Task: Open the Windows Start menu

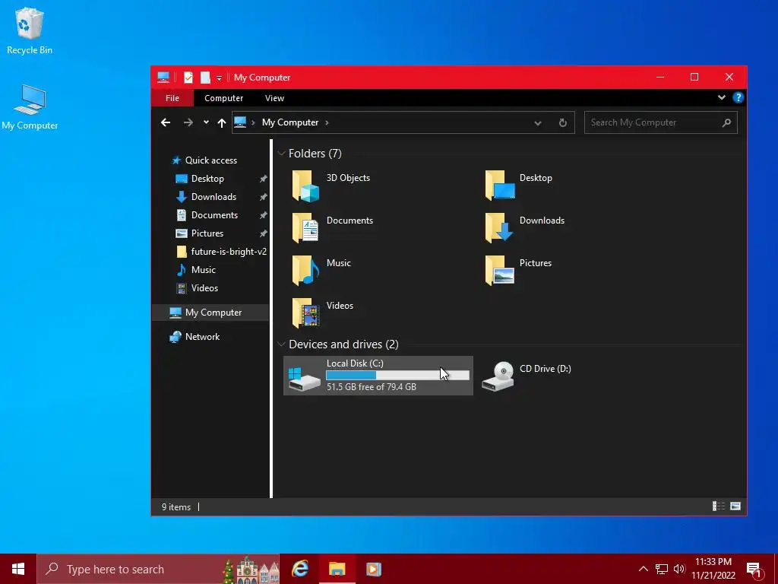Action: pyautogui.click(x=18, y=569)
